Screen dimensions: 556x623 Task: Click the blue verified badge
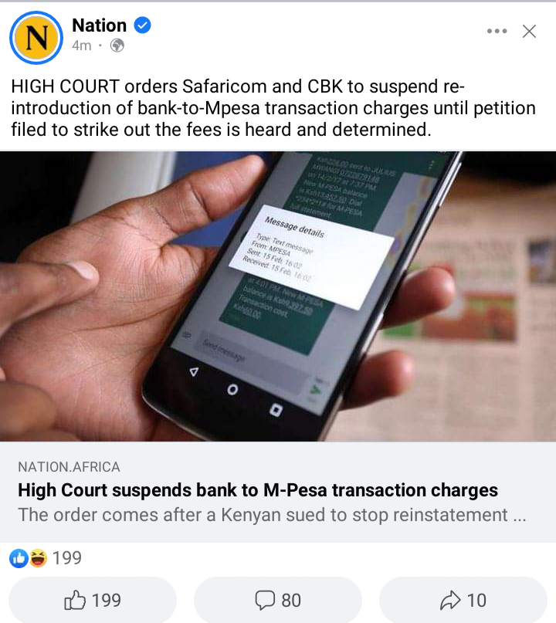coord(142,25)
